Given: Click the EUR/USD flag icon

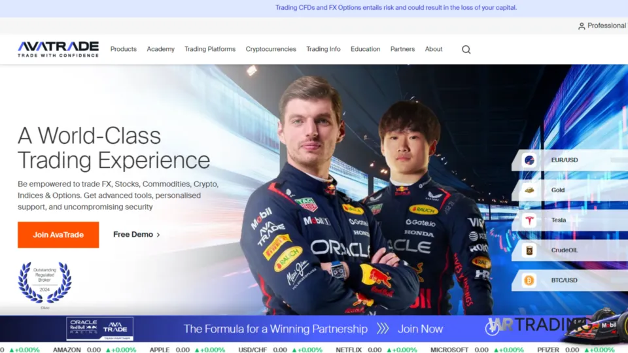Looking at the screenshot, I should point(529,160).
